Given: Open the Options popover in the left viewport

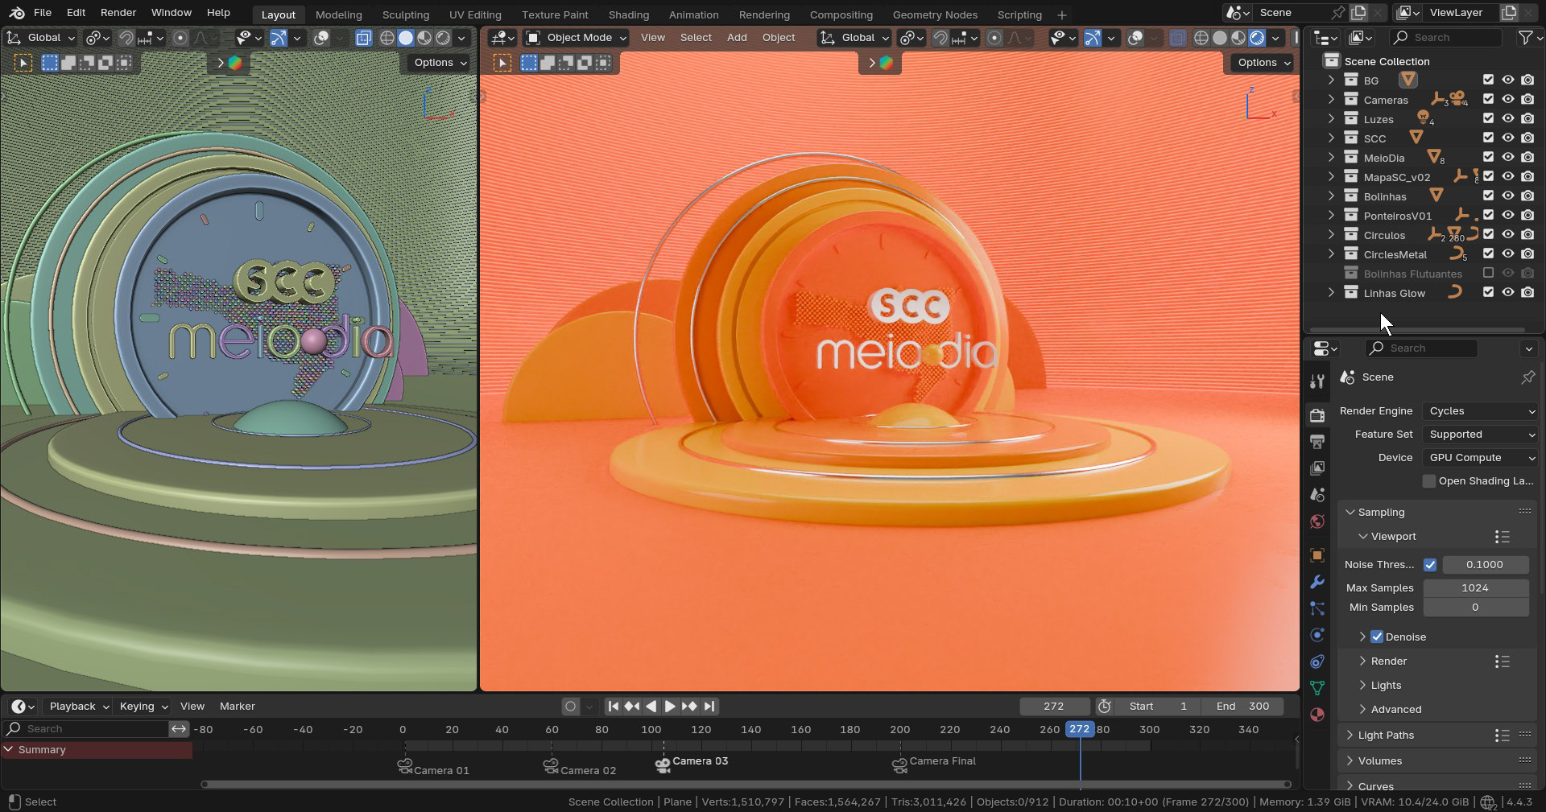Looking at the screenshot, I should click(440, 63).
